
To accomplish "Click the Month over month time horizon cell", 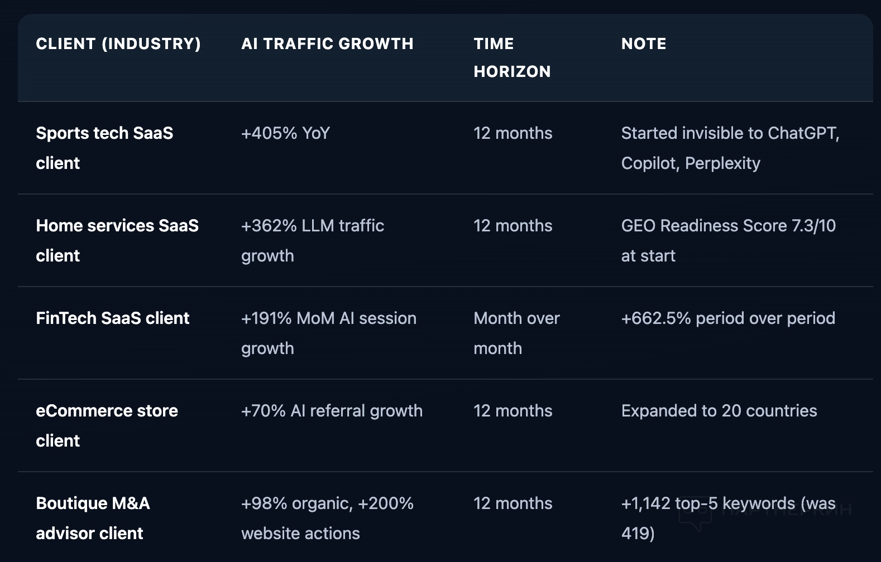I will (516, 333).
